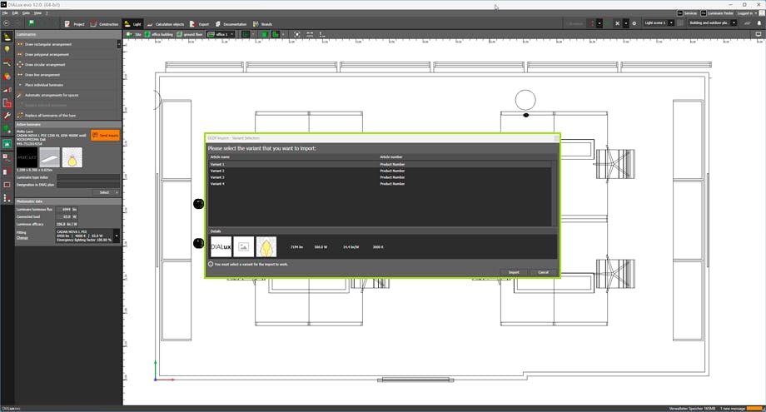Click the notification bell icon at top right

pyautogui.click(x=759, y=23)
